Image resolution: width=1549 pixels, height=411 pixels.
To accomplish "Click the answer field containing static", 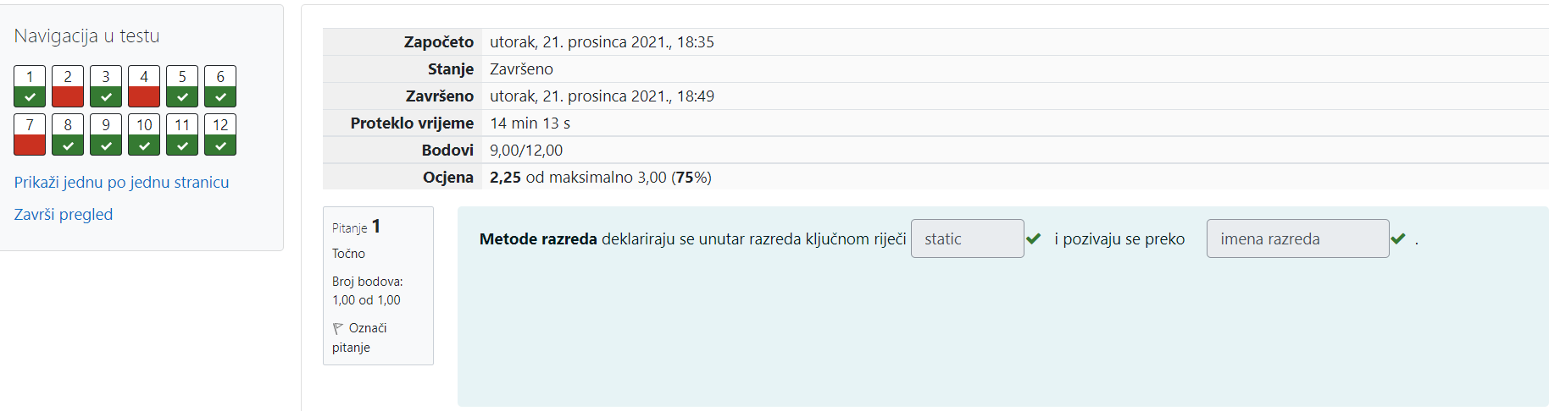I will coord(968,238).
